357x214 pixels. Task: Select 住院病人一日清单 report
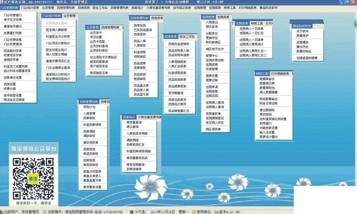click(251, 29)
